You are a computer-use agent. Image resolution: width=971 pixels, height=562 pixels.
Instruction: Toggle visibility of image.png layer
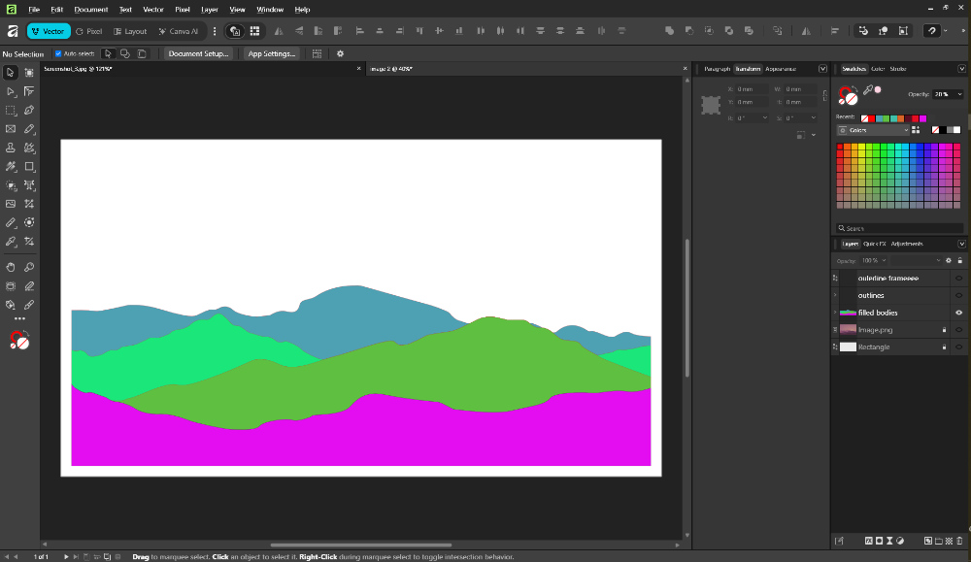(x=958, y=330)
